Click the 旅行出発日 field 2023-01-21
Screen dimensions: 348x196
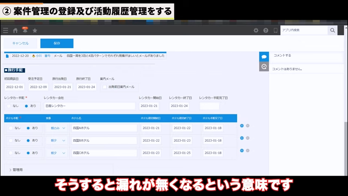(x=63, y=87)
